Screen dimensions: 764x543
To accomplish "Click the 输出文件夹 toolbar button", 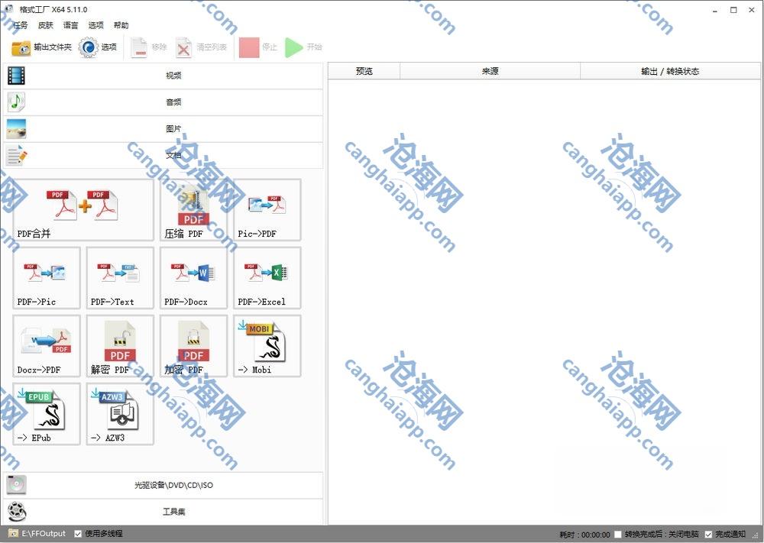I will (x=42, y=47).
